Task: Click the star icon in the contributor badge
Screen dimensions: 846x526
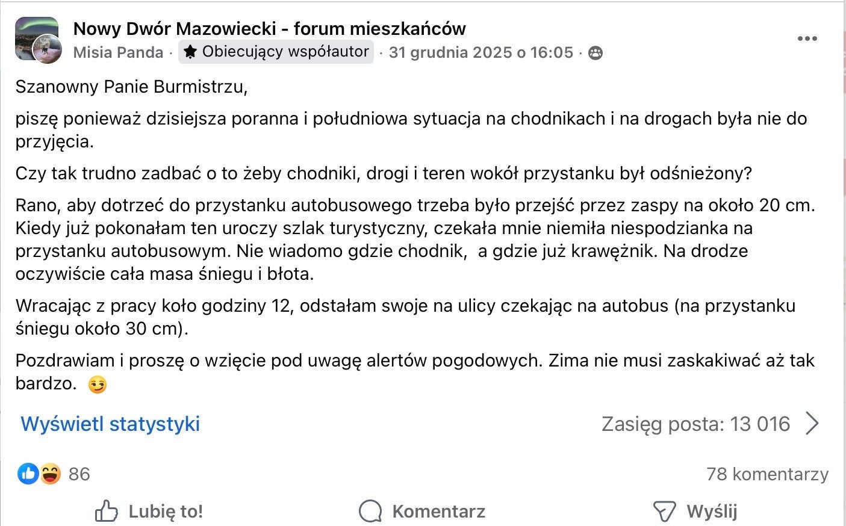Action: click(190, 52)
